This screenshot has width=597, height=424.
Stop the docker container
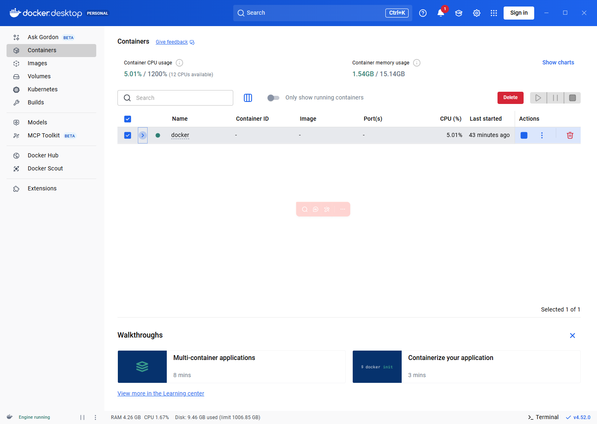pos(524,135)
